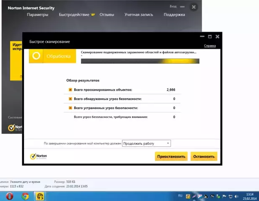The image size is (259, 201).
Task: Click the Вход sign-in link
Action: click(173, 6)
